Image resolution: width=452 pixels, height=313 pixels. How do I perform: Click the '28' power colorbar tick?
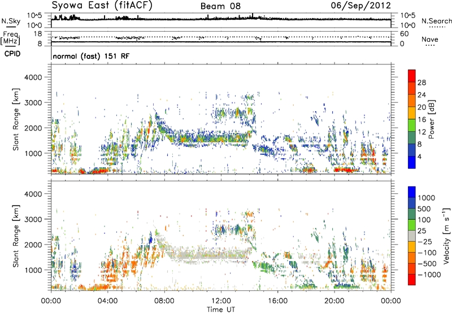click(x=421, y=82)
